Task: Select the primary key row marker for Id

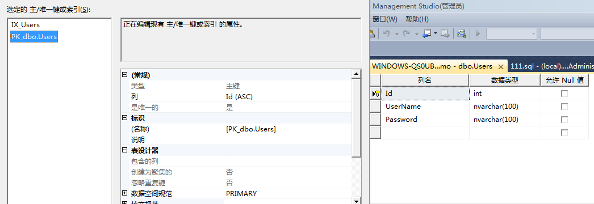Action: pyautogui.click(x=375, y=93)
